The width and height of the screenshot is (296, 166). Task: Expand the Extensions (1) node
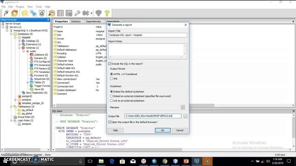[x=19, y=44]
